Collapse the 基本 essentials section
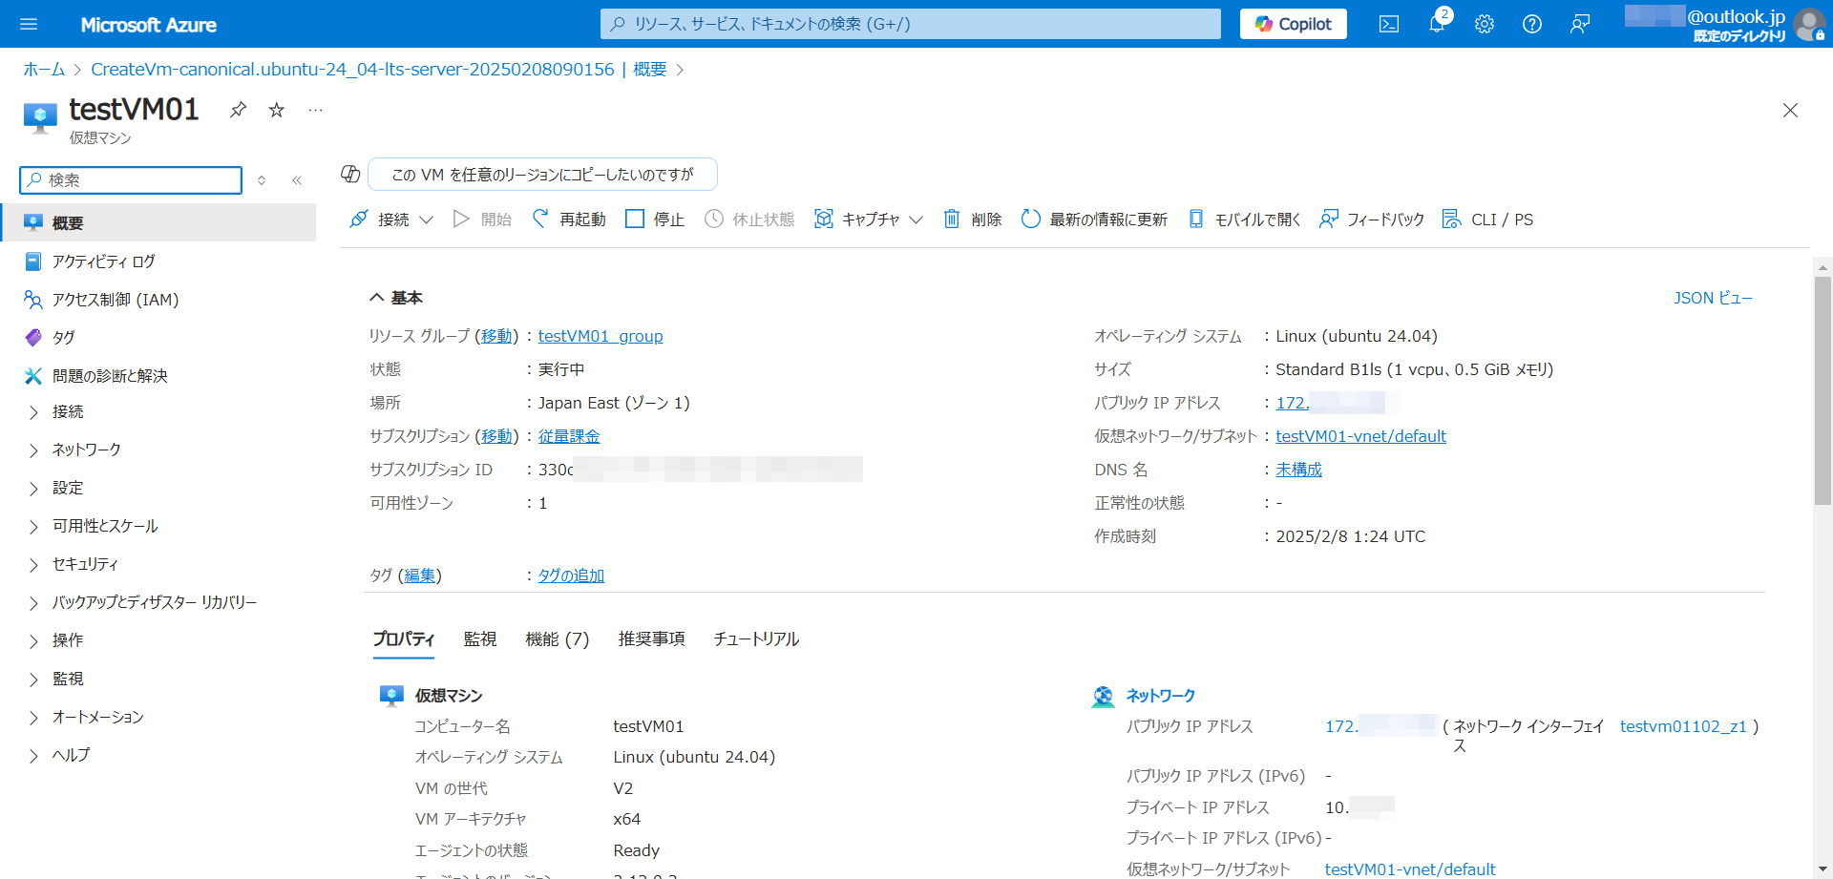This screenshot has height=879, width=1833. (377, 298)
